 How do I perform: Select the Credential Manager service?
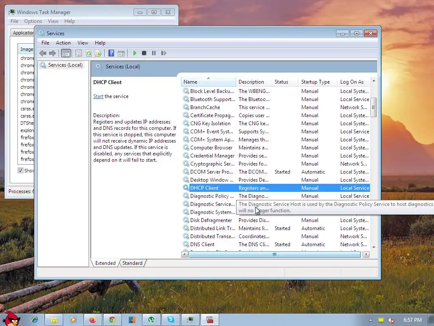coord(276,155)
